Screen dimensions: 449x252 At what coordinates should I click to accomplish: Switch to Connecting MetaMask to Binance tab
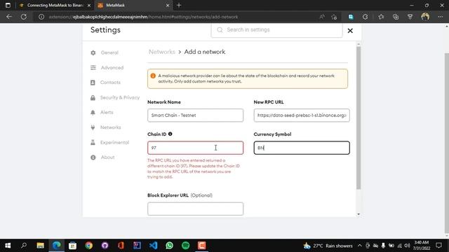pyautogui.click(x=55, y=5)
